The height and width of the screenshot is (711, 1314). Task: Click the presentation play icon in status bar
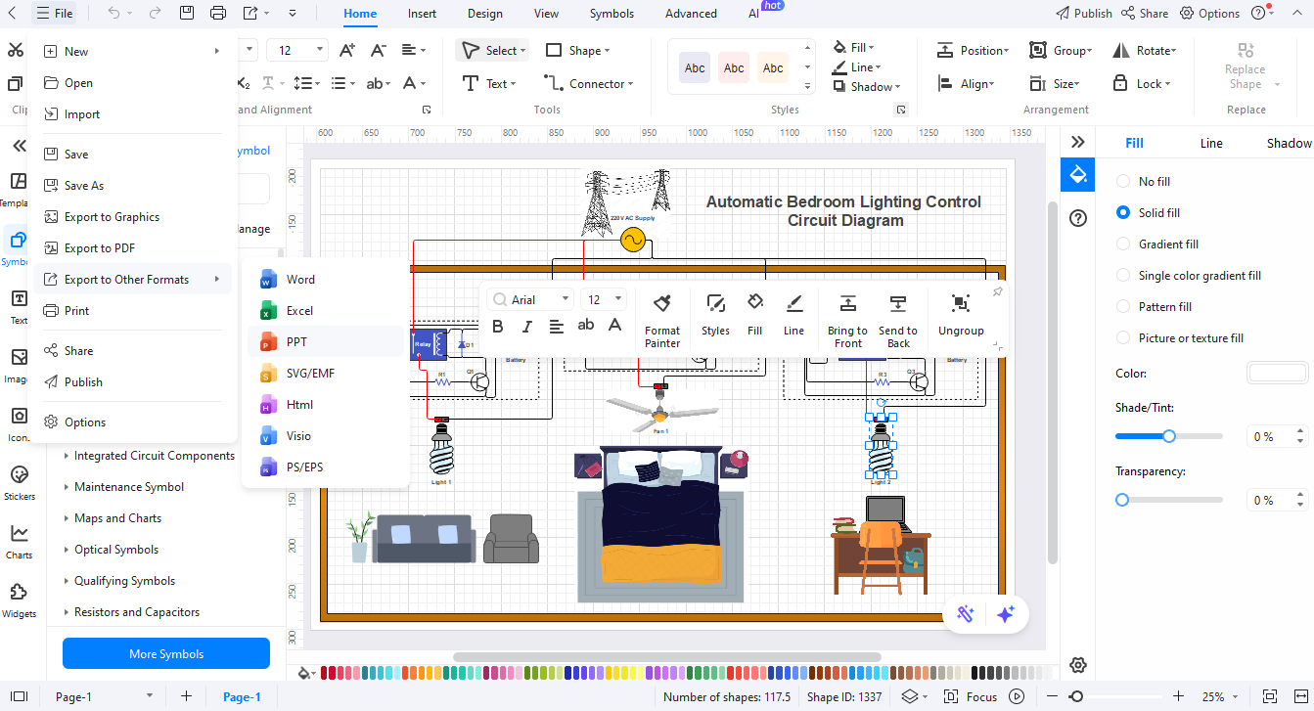click(x=1017, y=697)
